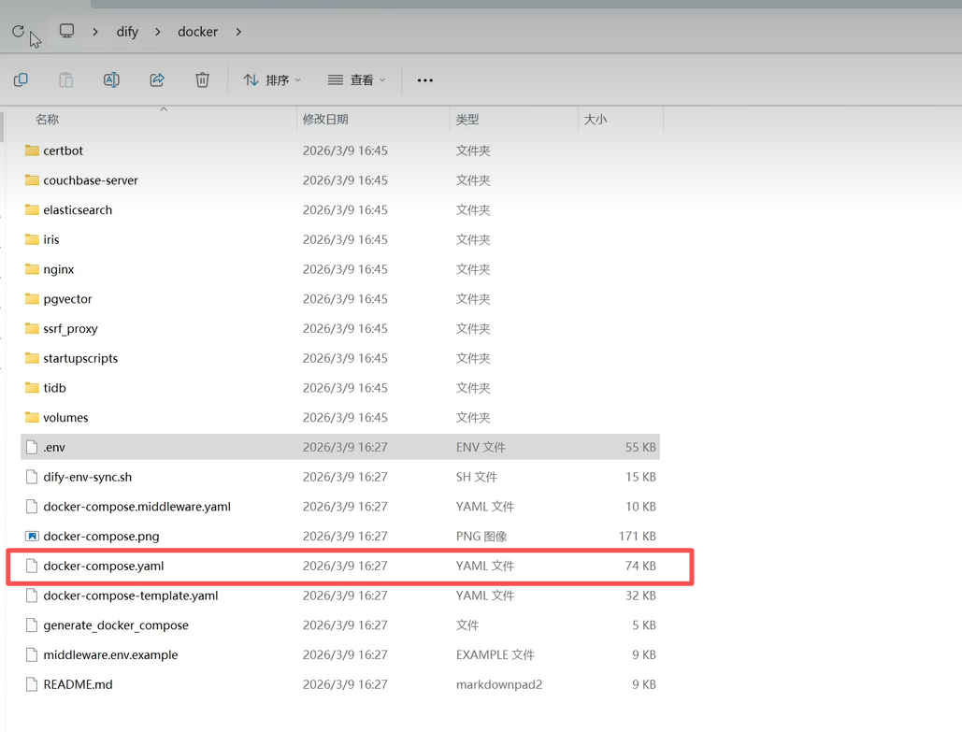Select the couchbase-server folder icon

coord(32,179)
